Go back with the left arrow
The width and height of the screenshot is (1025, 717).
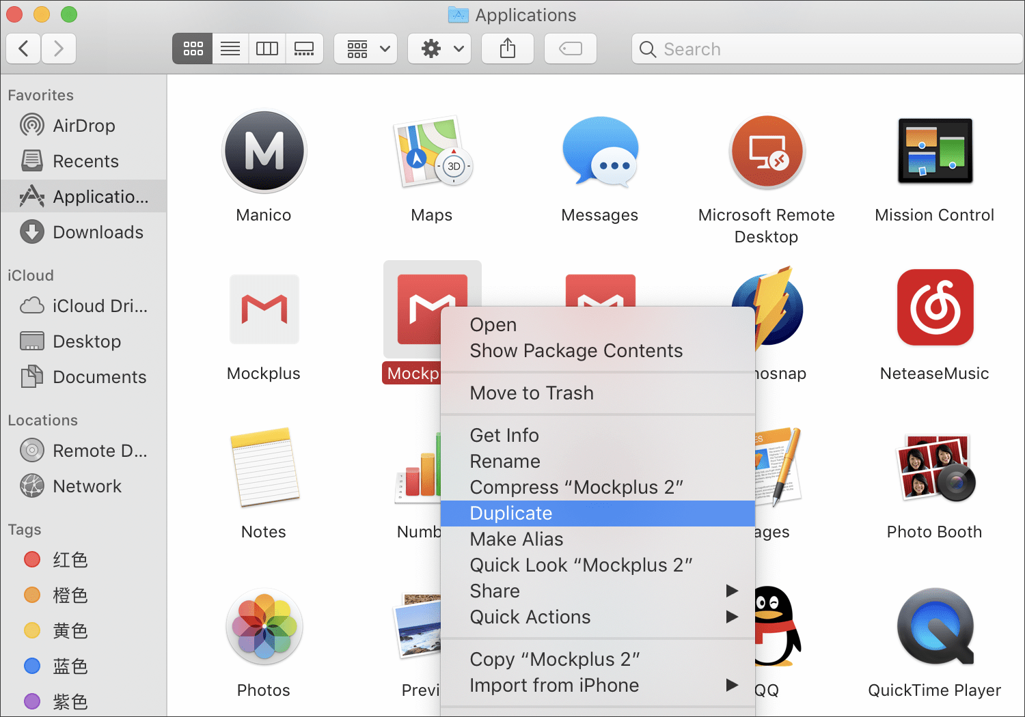tap(24, 48)
